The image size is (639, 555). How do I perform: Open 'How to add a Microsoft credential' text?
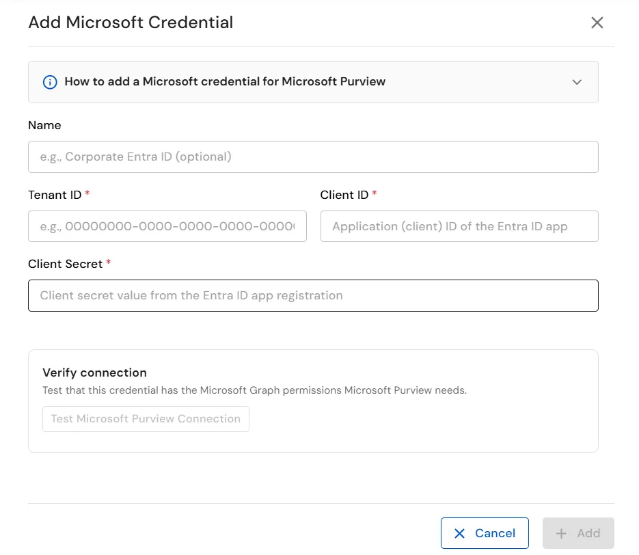click(x=225, y=81)
